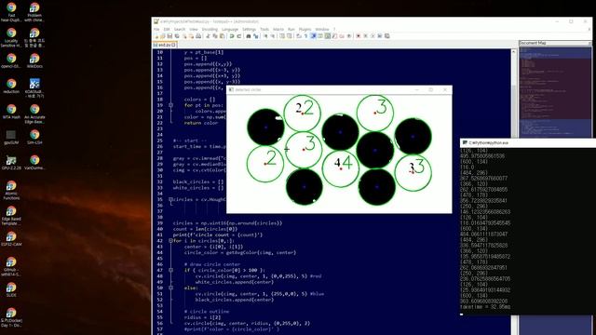The width and height of the screenshot is (596, 335).
Task: Click the 'Atomic Functions' desktop shortcut
Action: pos(11,190)
